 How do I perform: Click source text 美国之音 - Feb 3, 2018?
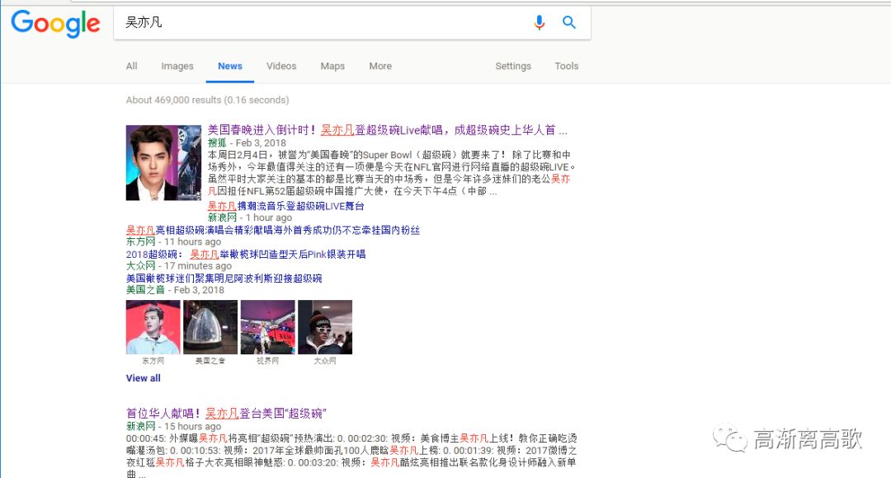coord(175,289)
